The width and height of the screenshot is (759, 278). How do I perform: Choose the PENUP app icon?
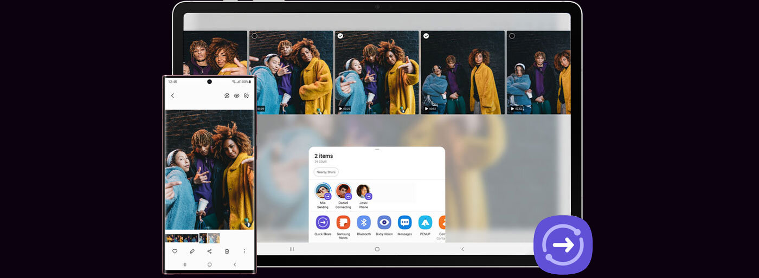point(426,222)
